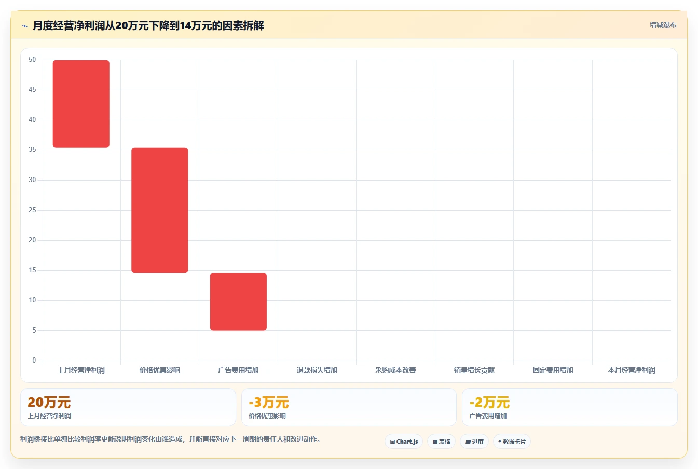Click the y-axis value 45
Image resolution: width=698 pixels, height=469 pixels.
coord(32,90)
